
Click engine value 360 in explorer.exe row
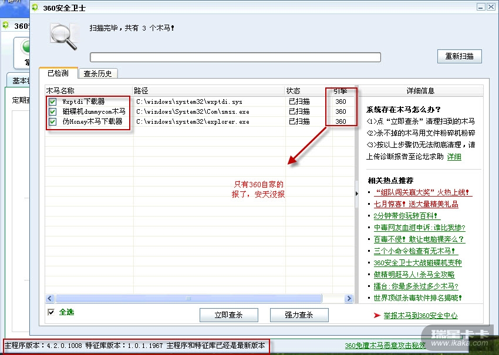coord(340,121)
